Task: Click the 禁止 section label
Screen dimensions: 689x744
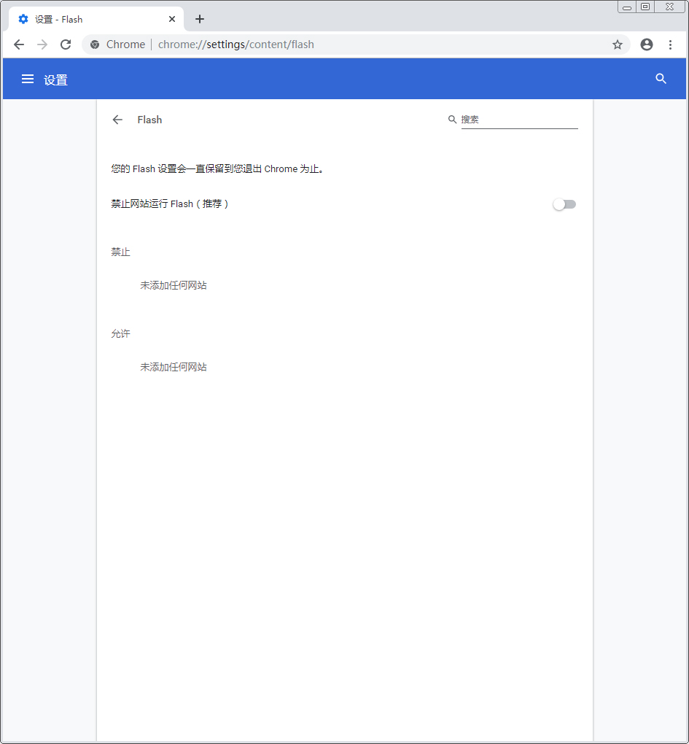Action: (120, 252)
